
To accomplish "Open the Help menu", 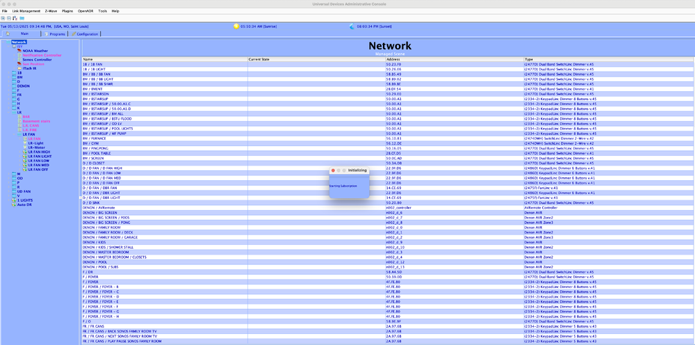I will click(x=115, y=10).
